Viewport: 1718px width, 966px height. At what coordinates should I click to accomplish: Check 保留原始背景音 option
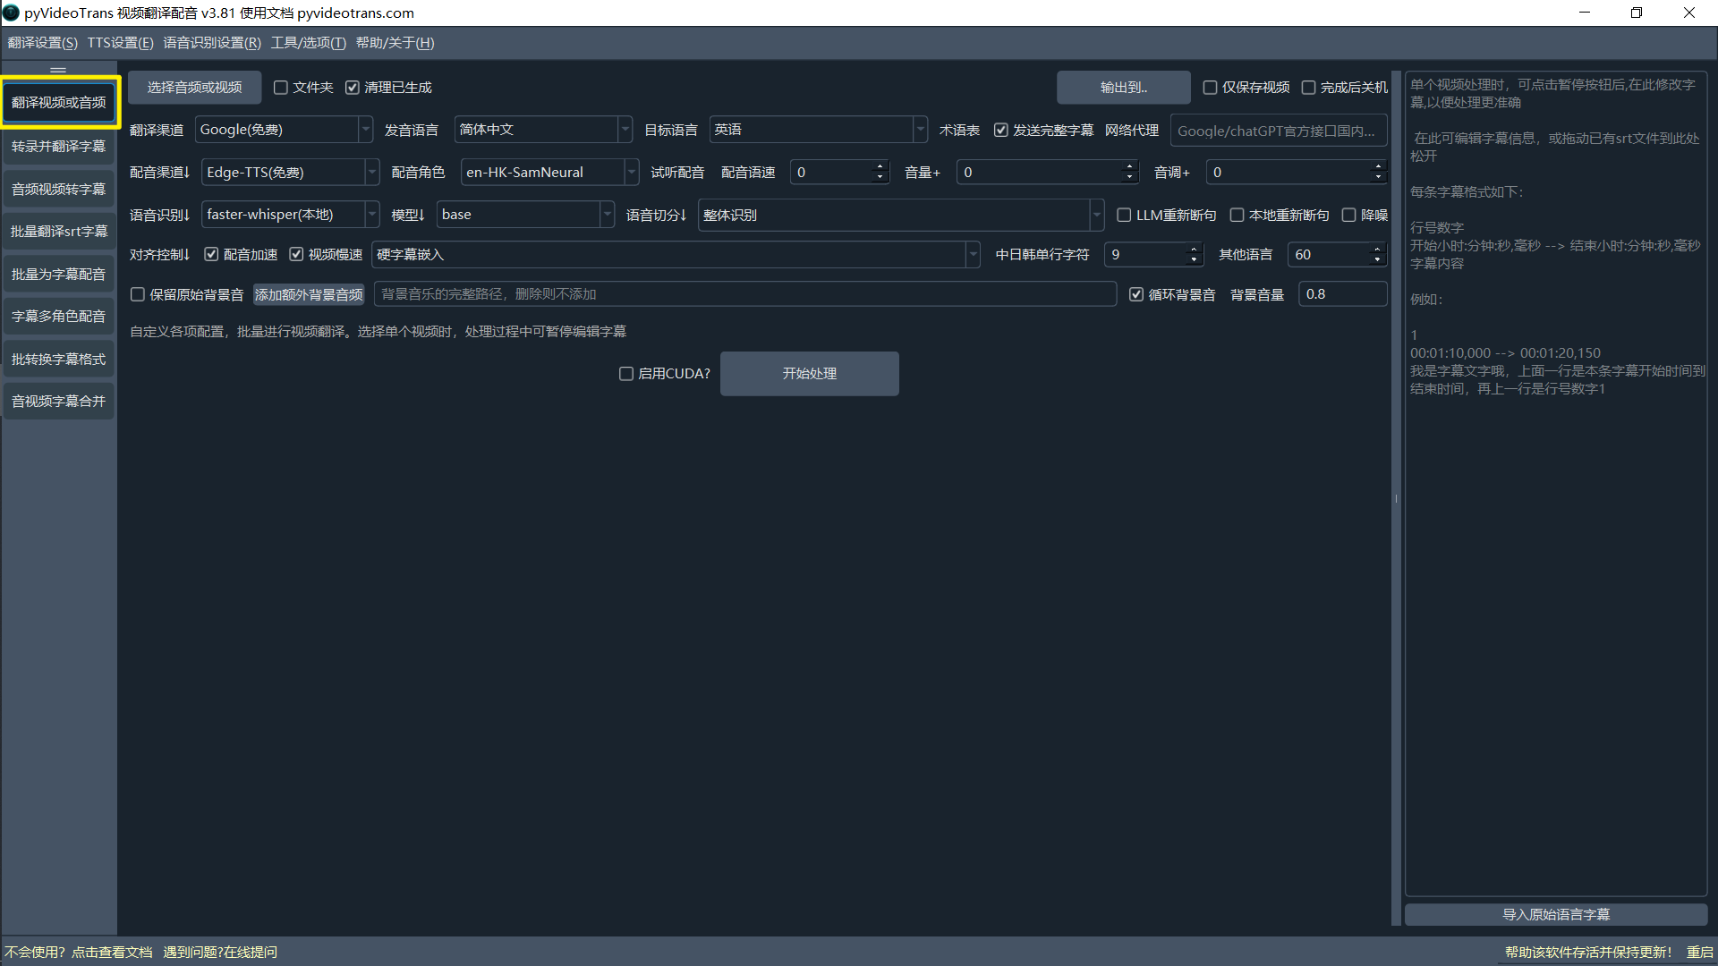(138, 294)
